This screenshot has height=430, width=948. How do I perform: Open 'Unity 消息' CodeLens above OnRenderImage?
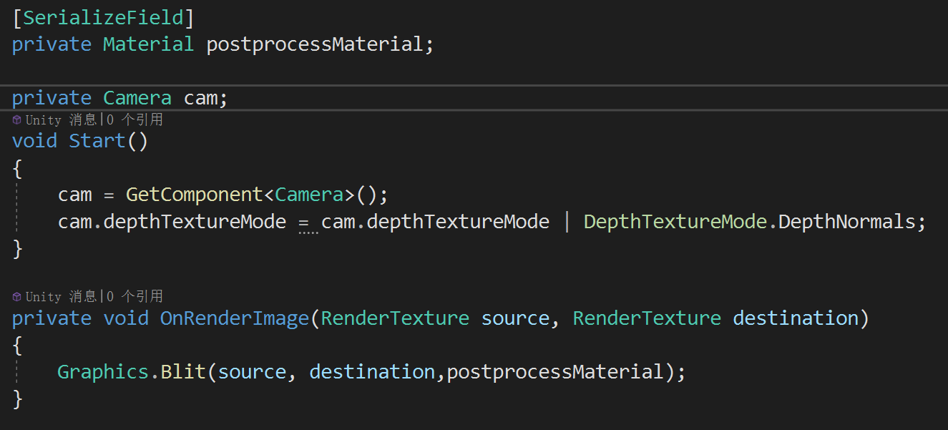point(61,296)
